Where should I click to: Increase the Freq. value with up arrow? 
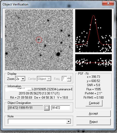point(69,77)
